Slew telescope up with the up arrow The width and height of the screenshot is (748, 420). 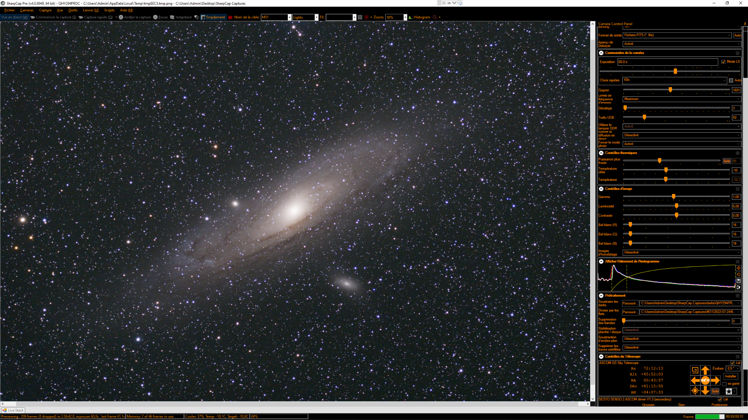705,370
